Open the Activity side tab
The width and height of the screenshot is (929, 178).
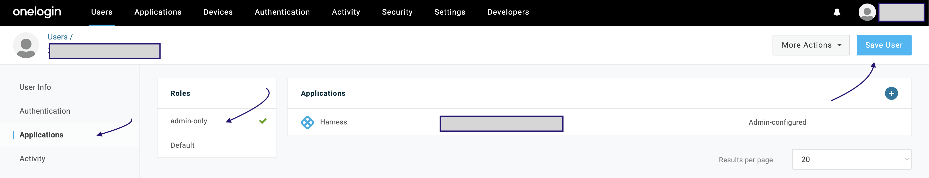click(32, 159)
